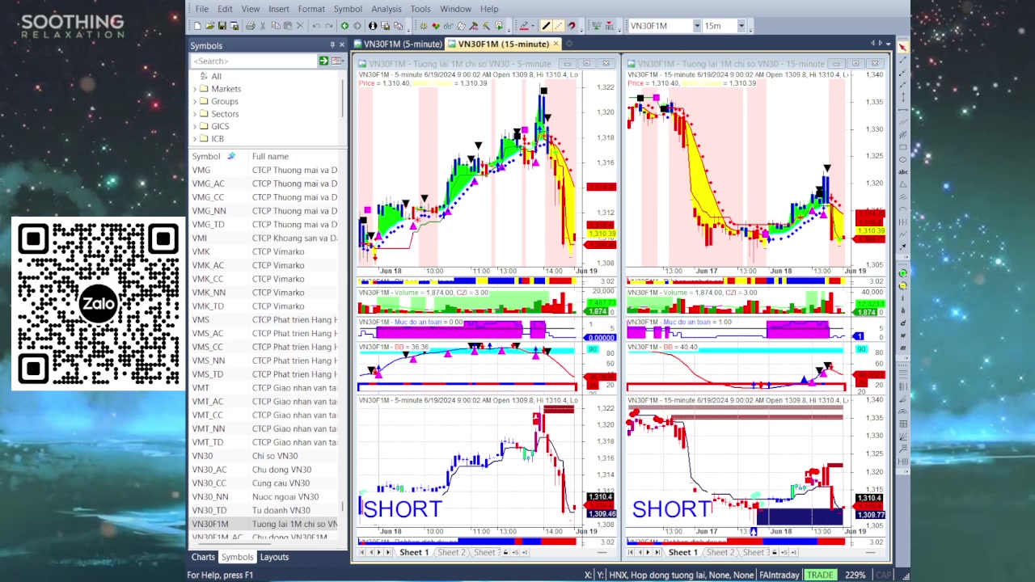
Task: Open the Analysis menu
Action: click(x=387, y=9)
